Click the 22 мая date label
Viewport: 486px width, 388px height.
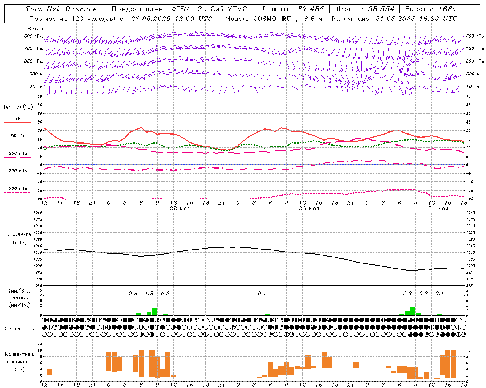[180, 208]
